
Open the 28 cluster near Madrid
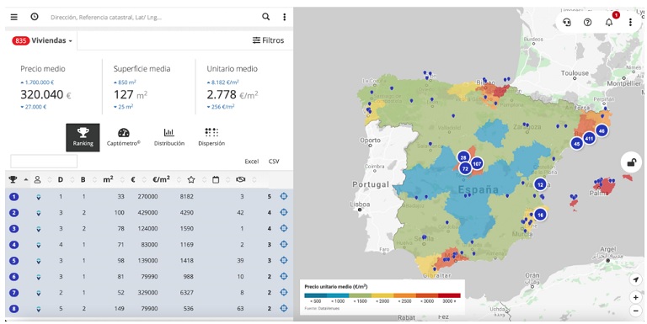463,157
